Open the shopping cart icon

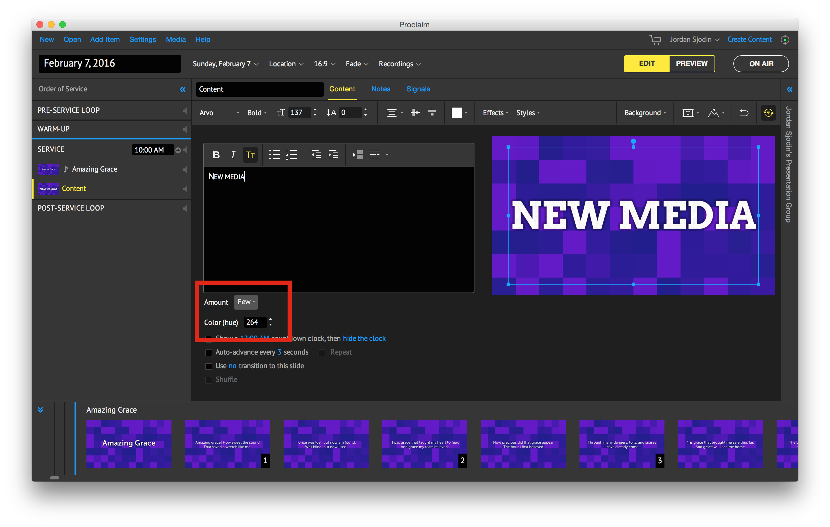tap(655, 40)
